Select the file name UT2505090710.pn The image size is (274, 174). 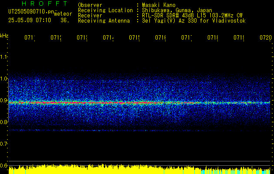[x=31, y=11]
